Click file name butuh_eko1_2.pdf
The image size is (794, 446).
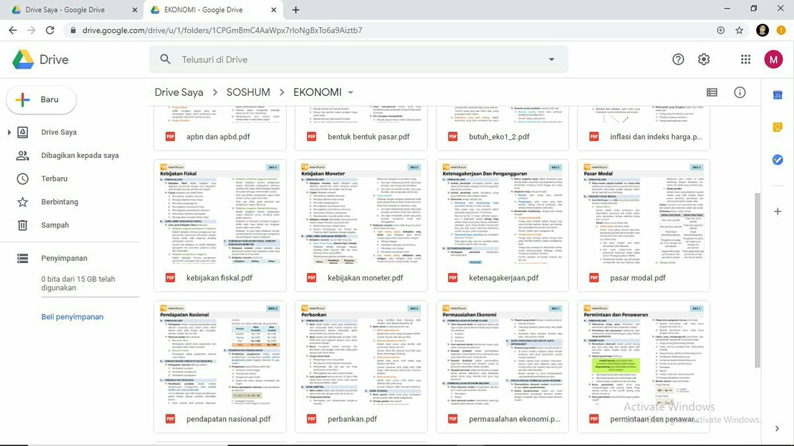(x=500, y=137)
